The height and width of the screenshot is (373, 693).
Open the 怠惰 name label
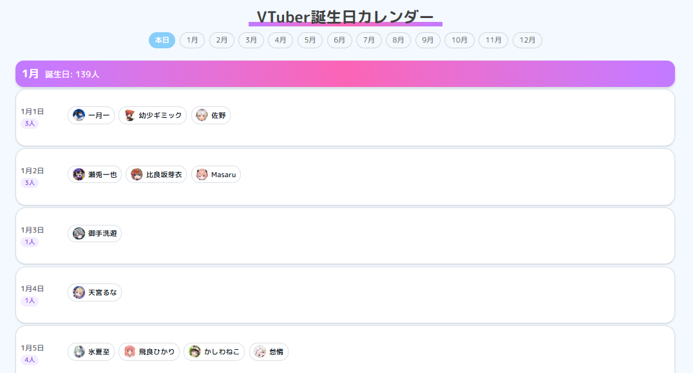point(276,352)
